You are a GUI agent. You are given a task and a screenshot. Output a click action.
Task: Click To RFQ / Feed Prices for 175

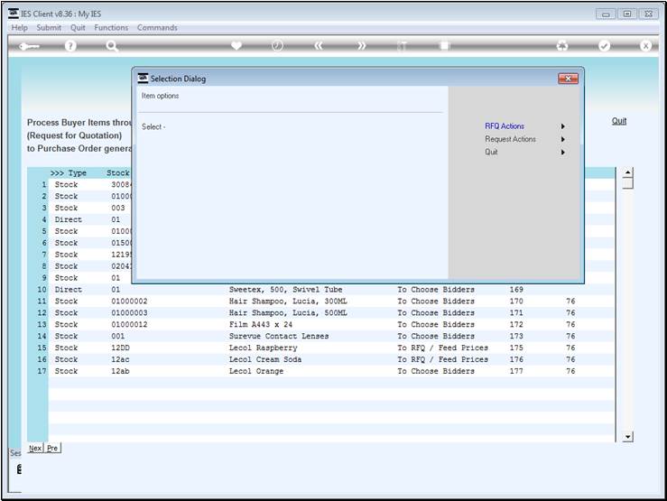443,348
